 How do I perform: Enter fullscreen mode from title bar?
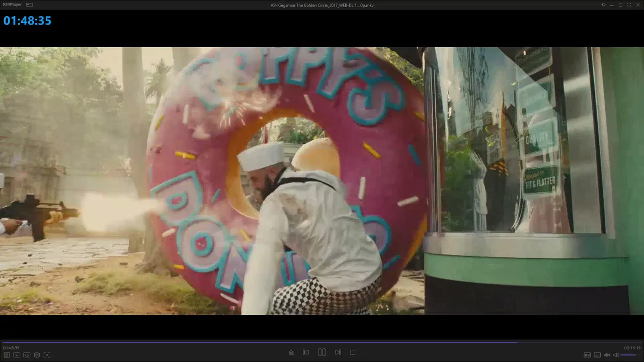629,5
